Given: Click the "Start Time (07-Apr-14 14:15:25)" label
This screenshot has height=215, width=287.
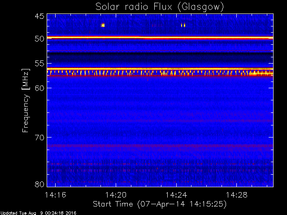Looking at the screenshot, I should [x=160, y=204].
